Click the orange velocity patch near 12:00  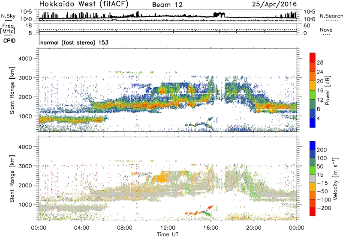pyautogui.click(x=162, y=177)
